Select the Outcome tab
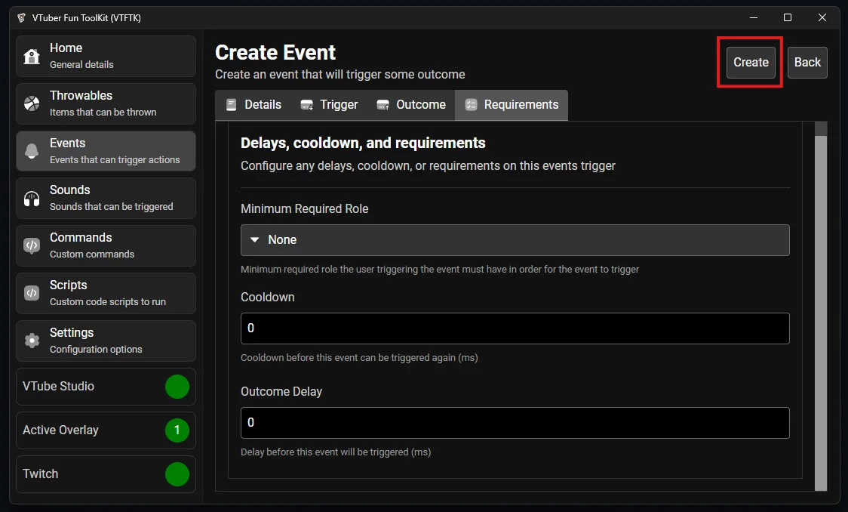This screenshot has height=512, width=848. coord(411,105)
